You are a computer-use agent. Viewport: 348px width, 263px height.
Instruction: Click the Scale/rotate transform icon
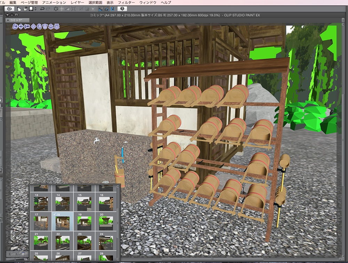coord(73,9)
